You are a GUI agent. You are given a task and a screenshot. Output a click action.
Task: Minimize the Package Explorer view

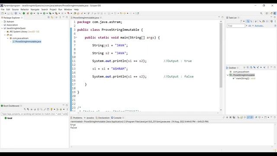(x=63, y=17)
